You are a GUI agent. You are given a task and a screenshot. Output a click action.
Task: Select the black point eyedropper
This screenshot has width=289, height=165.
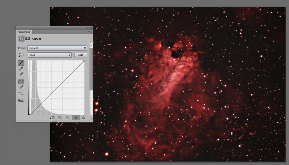21,63
